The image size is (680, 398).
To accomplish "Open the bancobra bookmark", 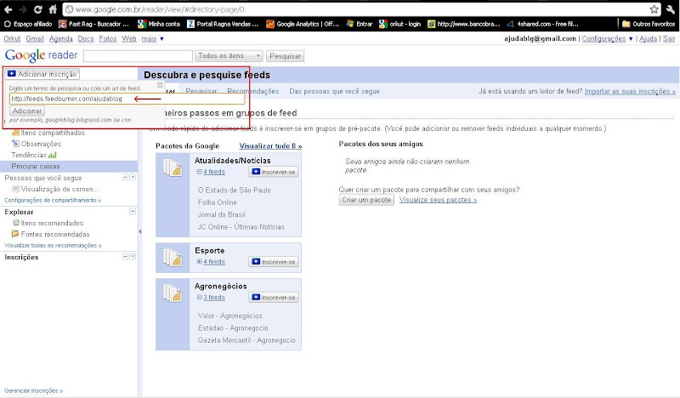I will pos(463,24).
